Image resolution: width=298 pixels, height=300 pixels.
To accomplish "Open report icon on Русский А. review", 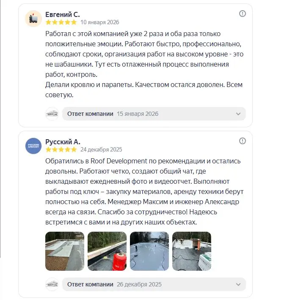I will [x=243, y=141].
